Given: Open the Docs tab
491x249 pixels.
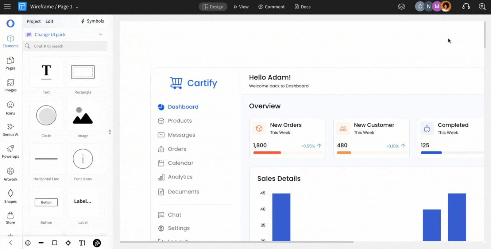Looking at the screenshot, I should tap(303, 7).
